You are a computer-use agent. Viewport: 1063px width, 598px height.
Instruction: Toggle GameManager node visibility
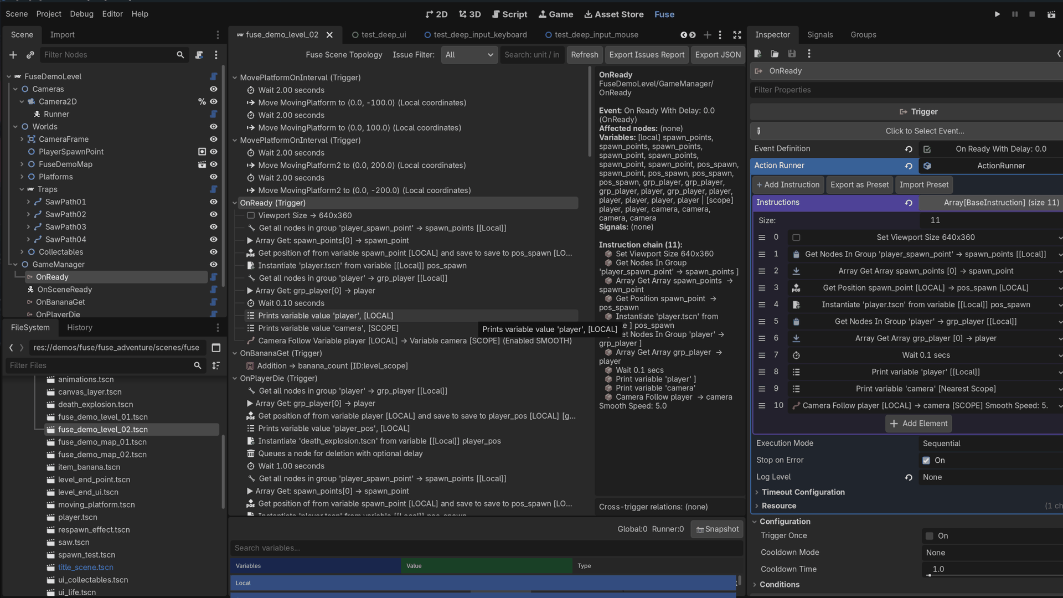pos(213,265)
